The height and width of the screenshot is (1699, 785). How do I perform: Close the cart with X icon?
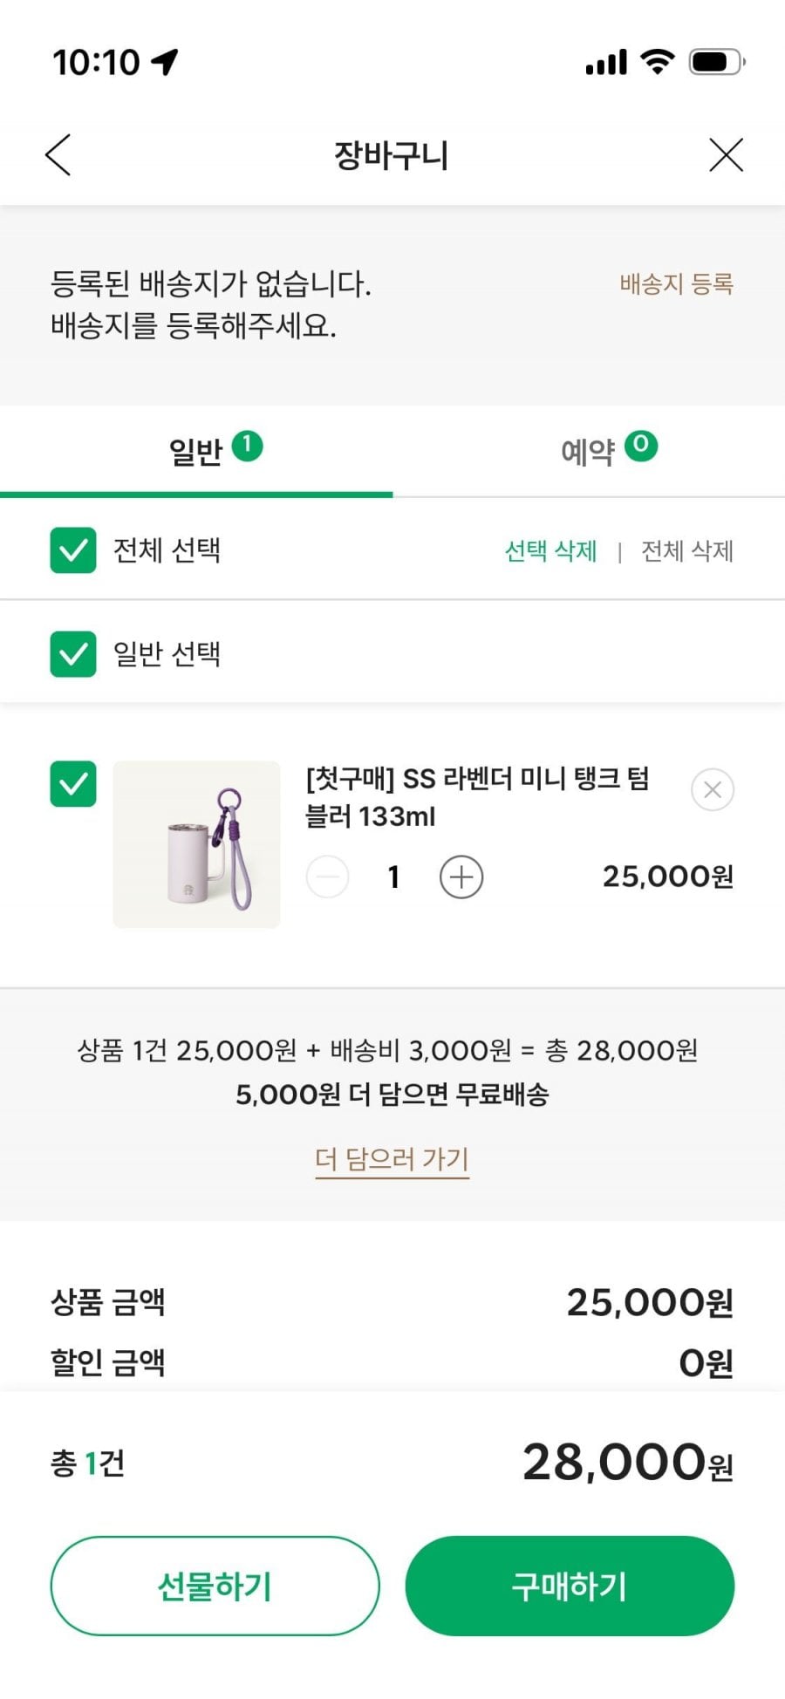coord(726,155)
